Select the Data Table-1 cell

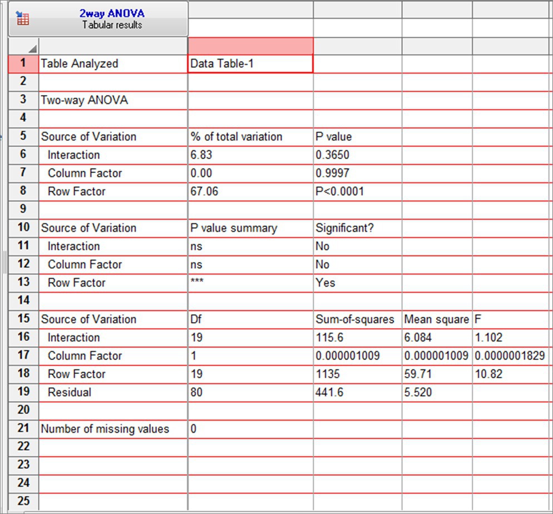(x=250, y=63)
